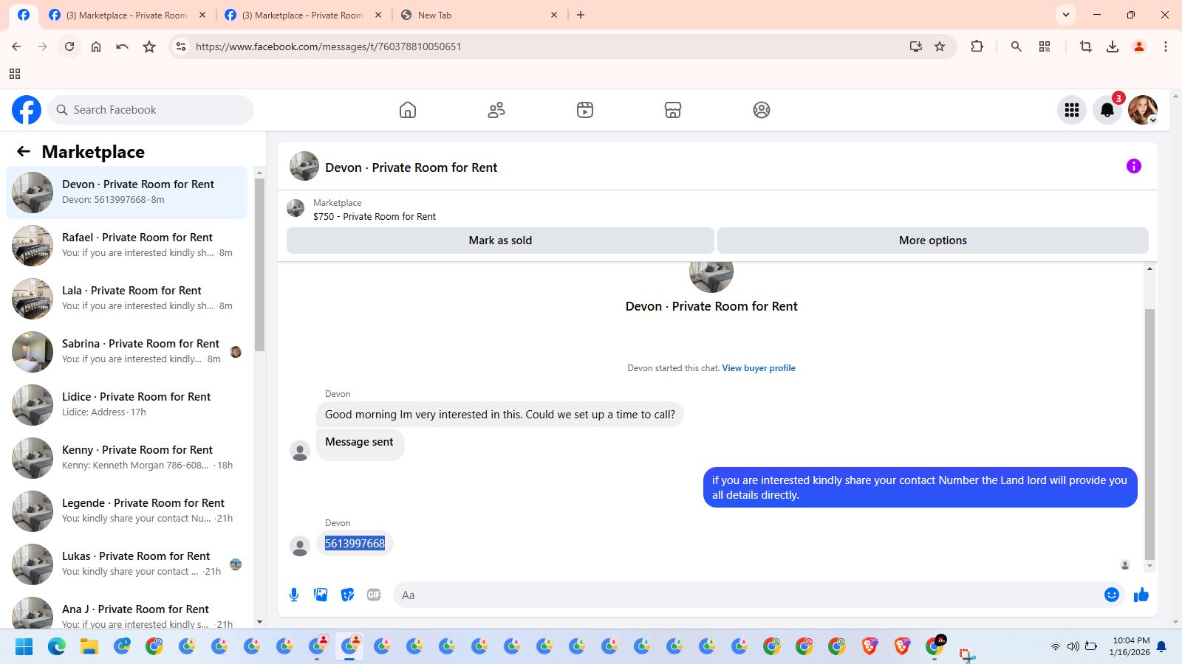Click the chat messages scrollbar

click(1149, 434)
